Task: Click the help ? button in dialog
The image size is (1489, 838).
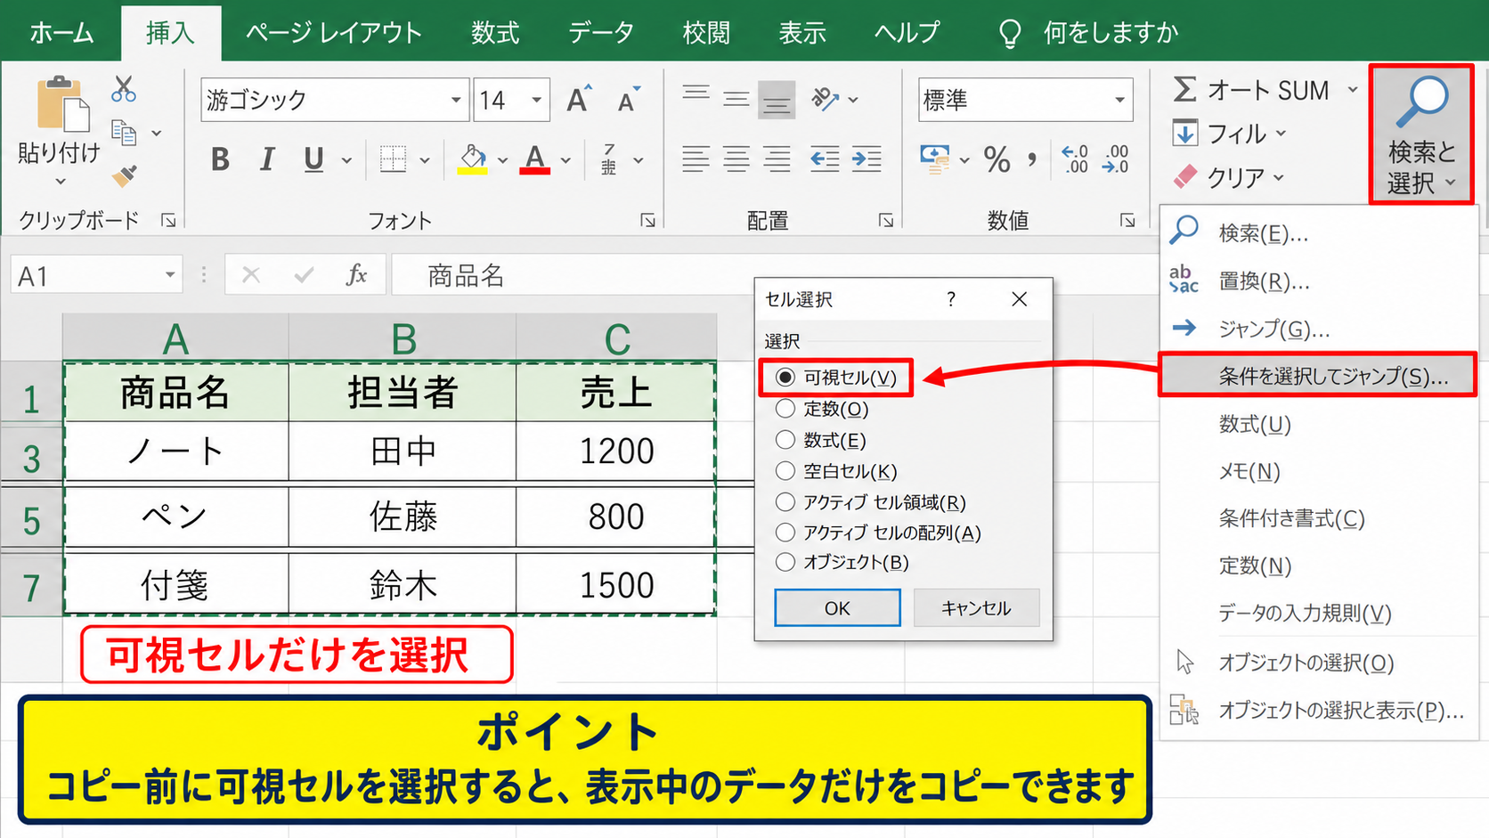Action: (951, 299)
